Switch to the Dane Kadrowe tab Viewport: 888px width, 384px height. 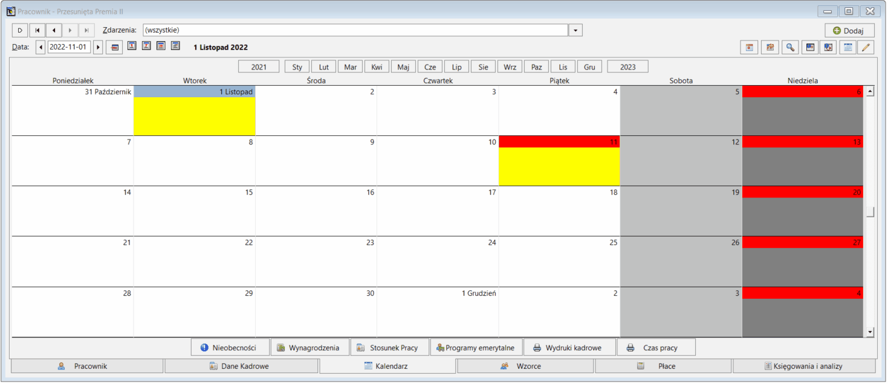[241, 366]
